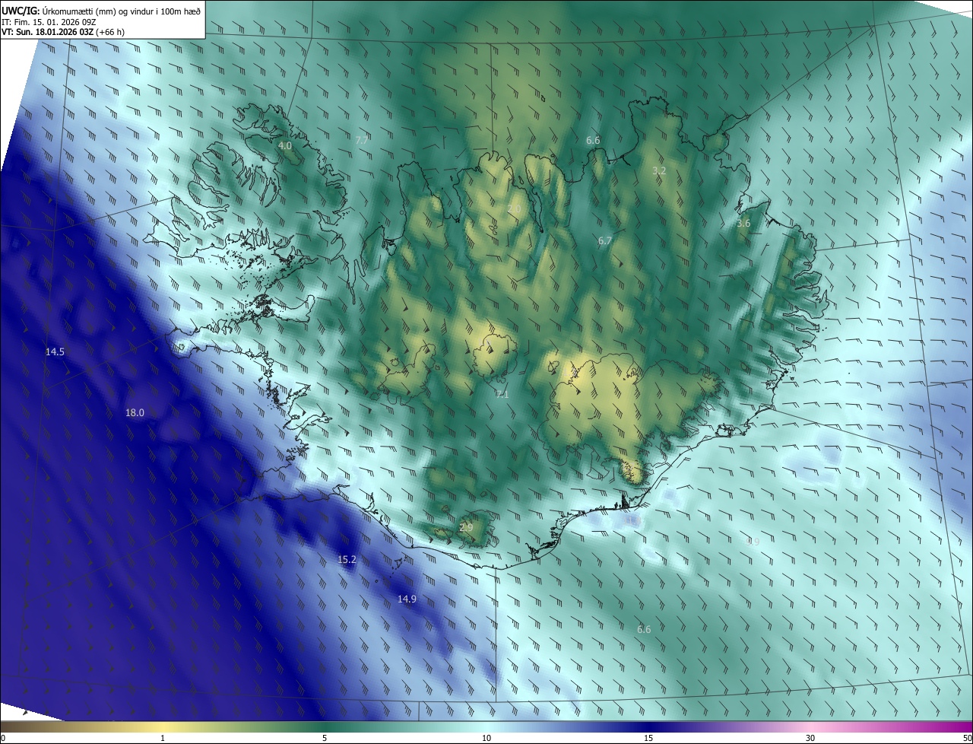Click the 4.0 value in the Westfjords
The height and width of the screenshot is (744, 973).
click(285, 145)
